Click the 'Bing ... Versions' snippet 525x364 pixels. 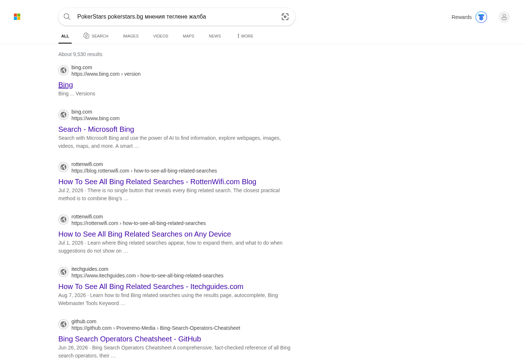(77, 94)
